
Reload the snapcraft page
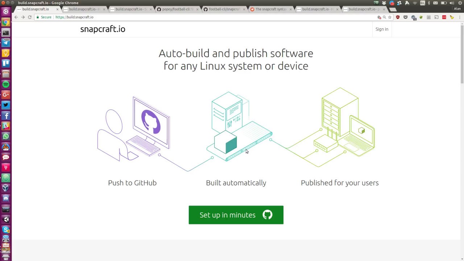pos(30,17)
